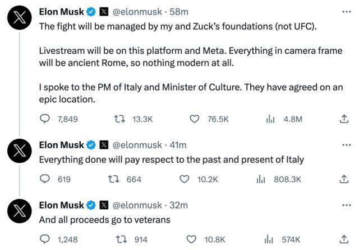Reply to the veterans proceeds tweet
The image size is (359, 250).
point(45,239)
